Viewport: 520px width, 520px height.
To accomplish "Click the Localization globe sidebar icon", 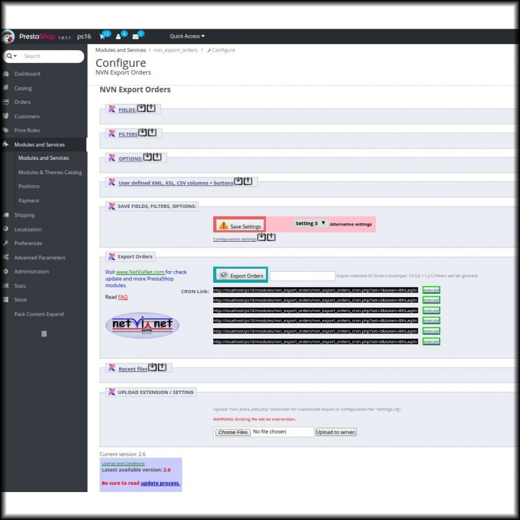I will [6, 229].
